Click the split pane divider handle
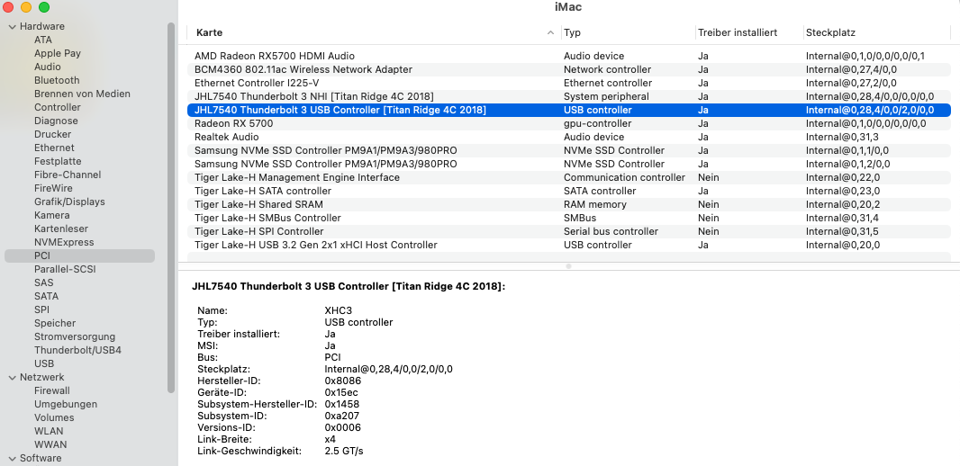Viewport: 960px width, 466px height. pos(568,266)
